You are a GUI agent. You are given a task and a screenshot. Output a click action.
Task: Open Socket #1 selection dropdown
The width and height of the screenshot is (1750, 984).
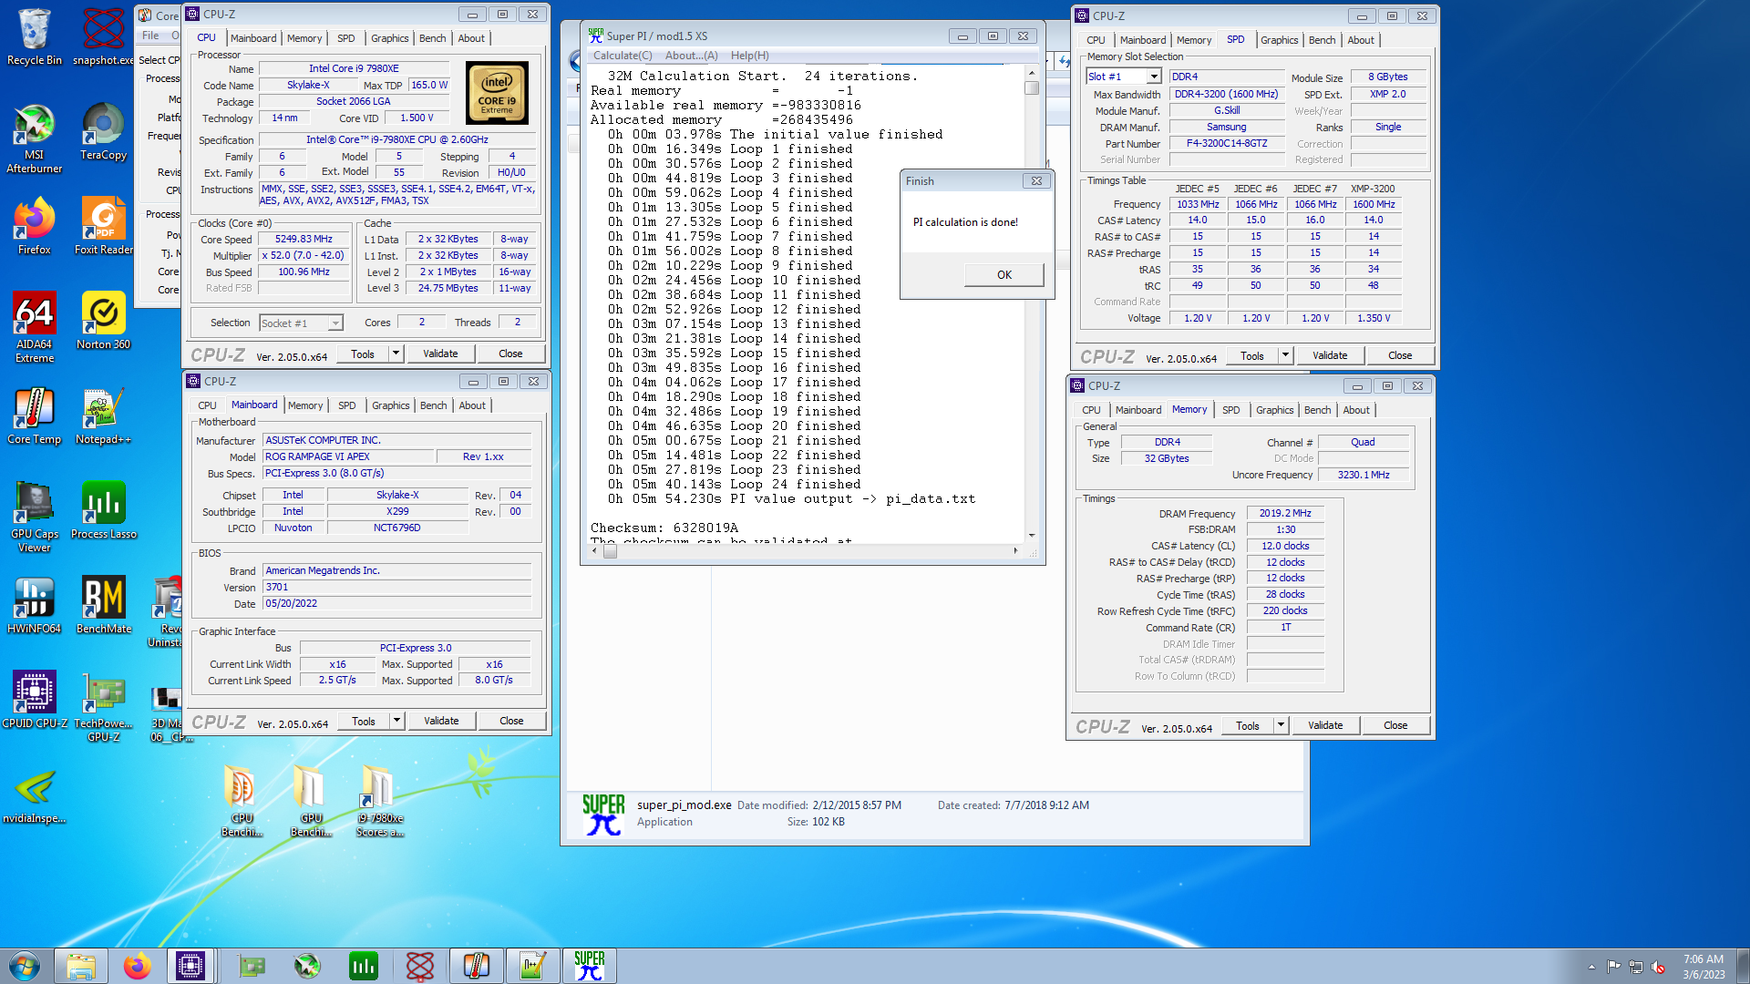click(335, 323)
